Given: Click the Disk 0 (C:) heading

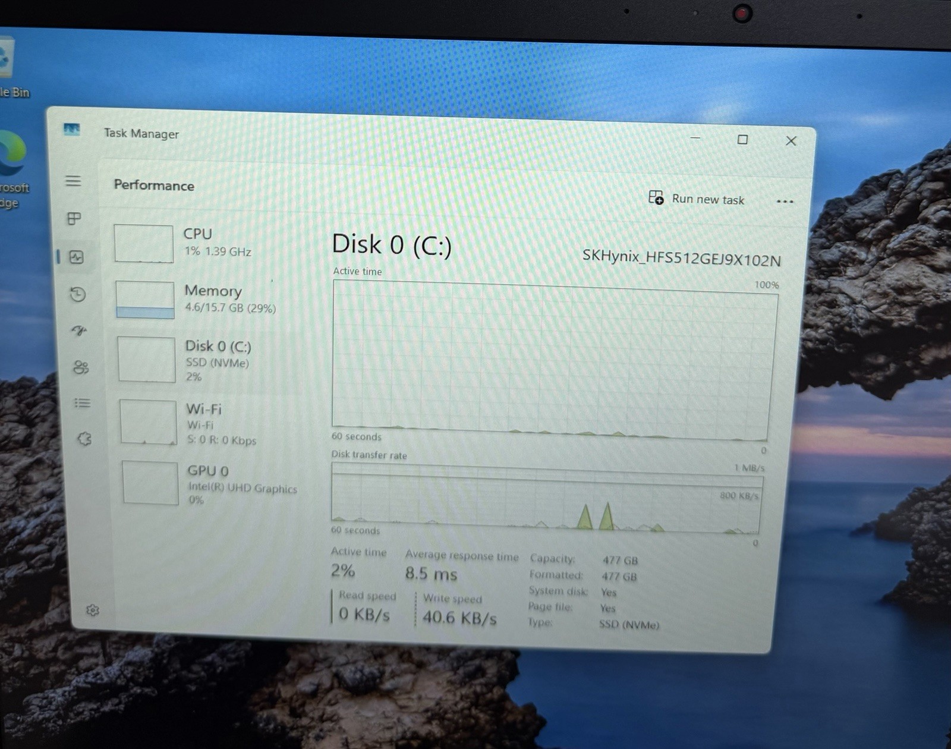Looking at the screenshot, I should point(392,245).
